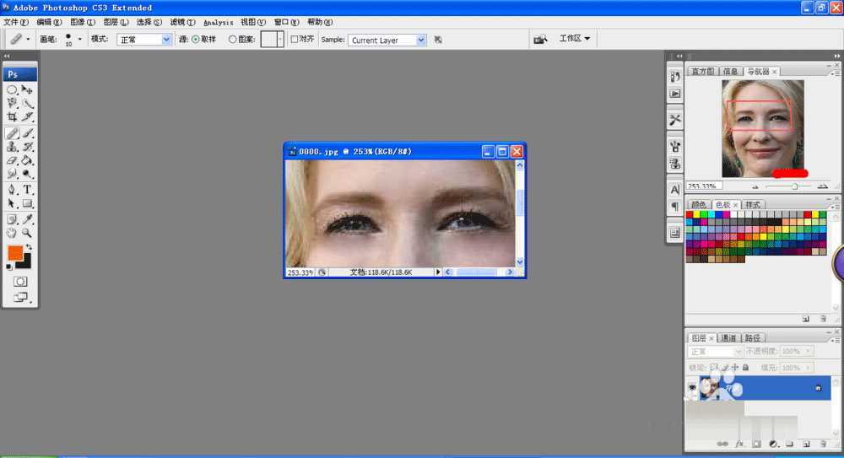Select the Hand tool
The width and height of the screenshot is (844, 458).
[12, 233]
